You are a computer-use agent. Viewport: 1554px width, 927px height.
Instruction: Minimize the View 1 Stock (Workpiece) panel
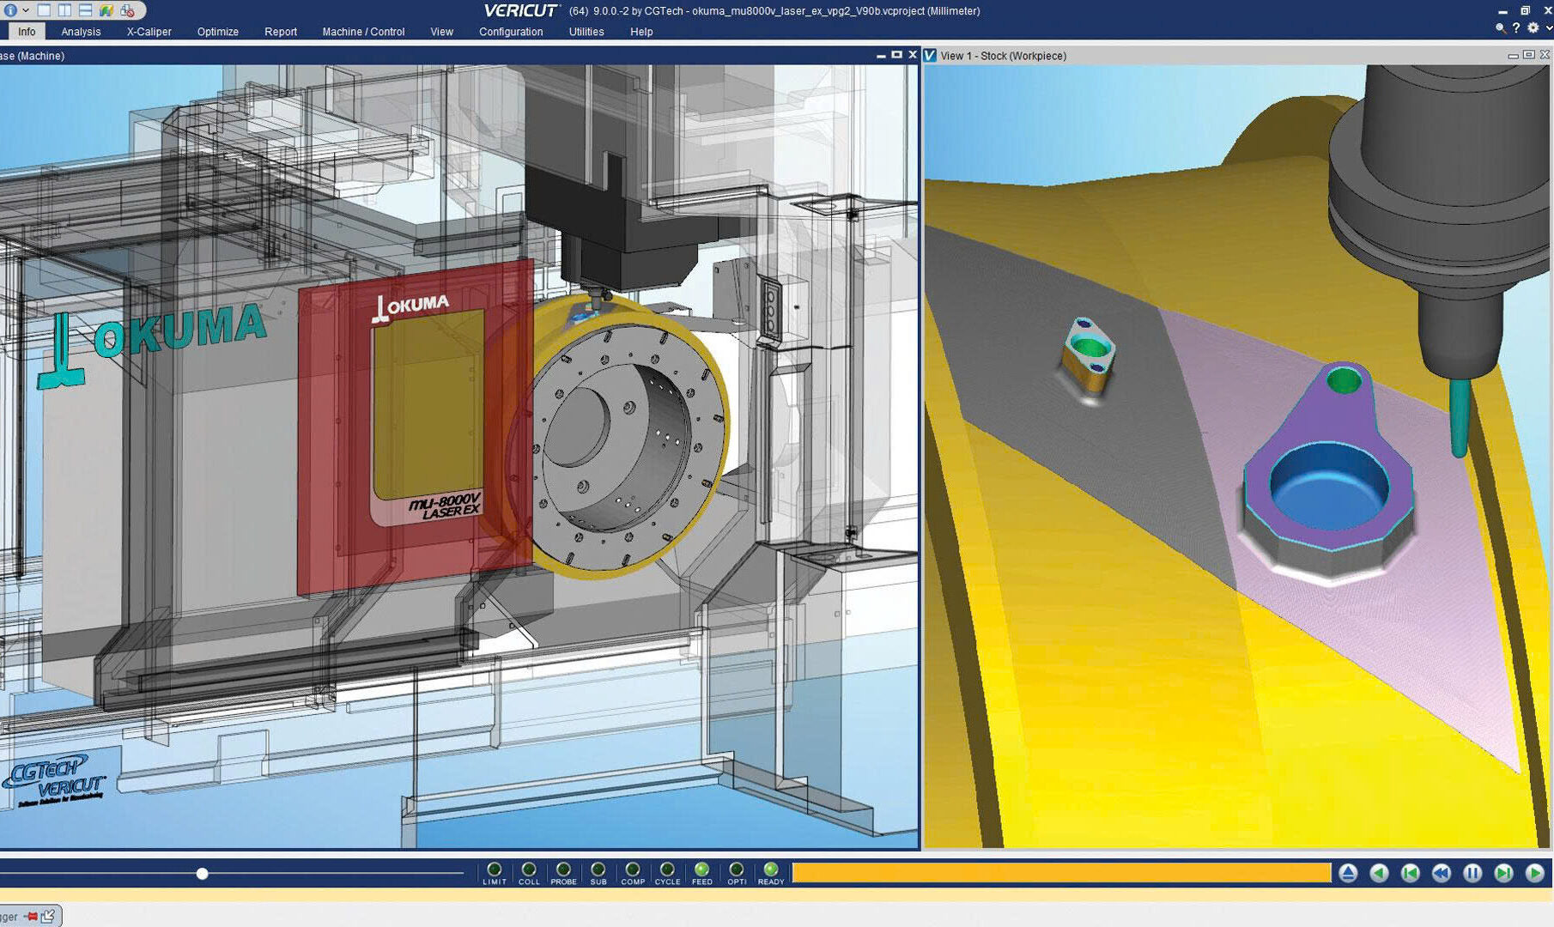pos(1513,56)
